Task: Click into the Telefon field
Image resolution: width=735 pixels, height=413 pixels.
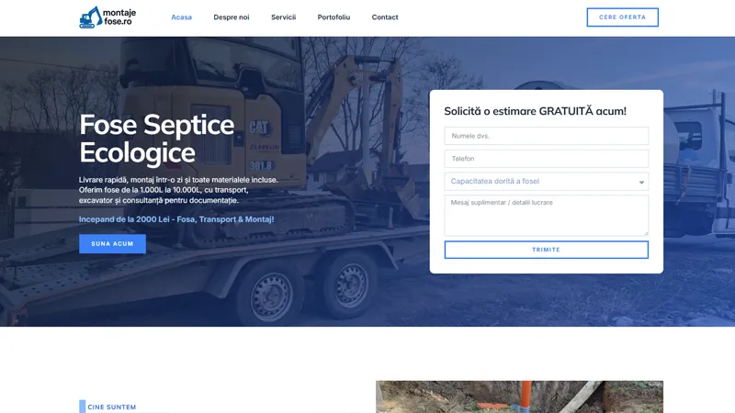Action: [x=546, y=159]
